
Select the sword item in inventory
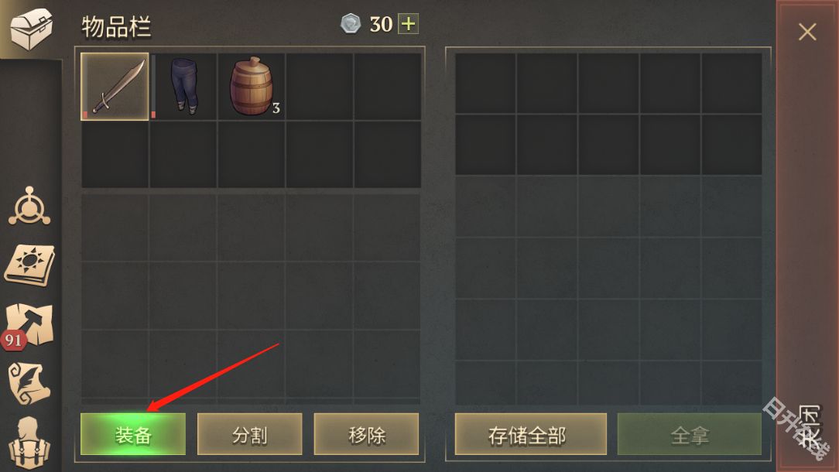(x=115, y=86)
